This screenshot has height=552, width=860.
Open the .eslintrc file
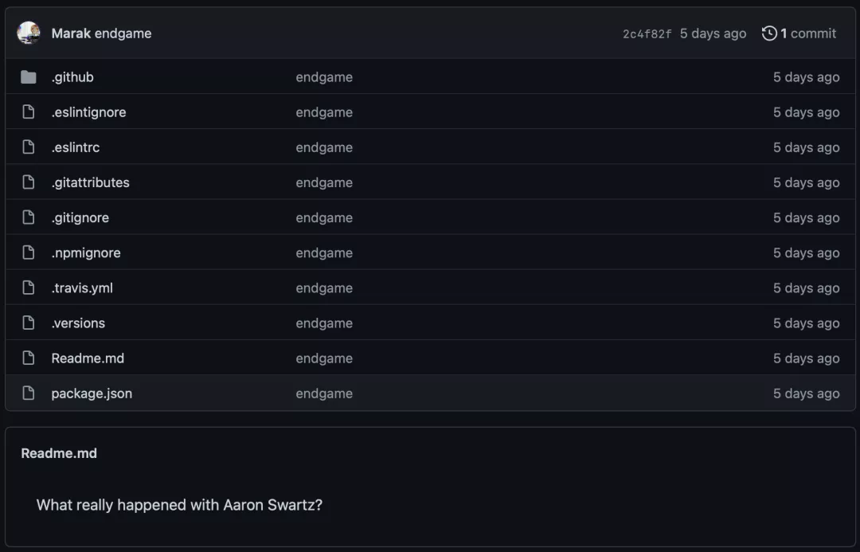click(x=76, y=147)
